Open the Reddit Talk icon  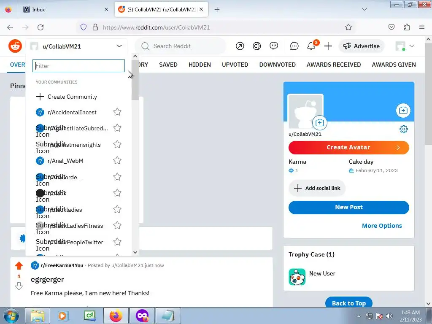pos(273,46)
